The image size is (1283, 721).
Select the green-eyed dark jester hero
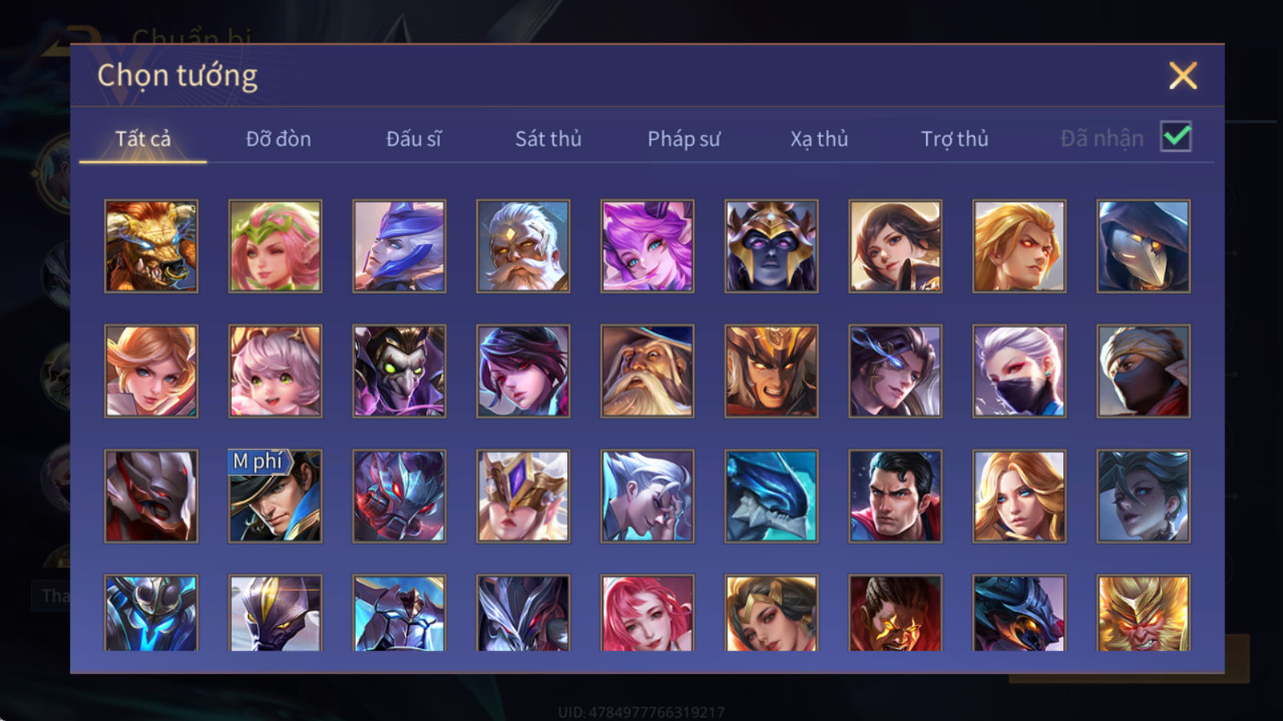click(399, 371)
